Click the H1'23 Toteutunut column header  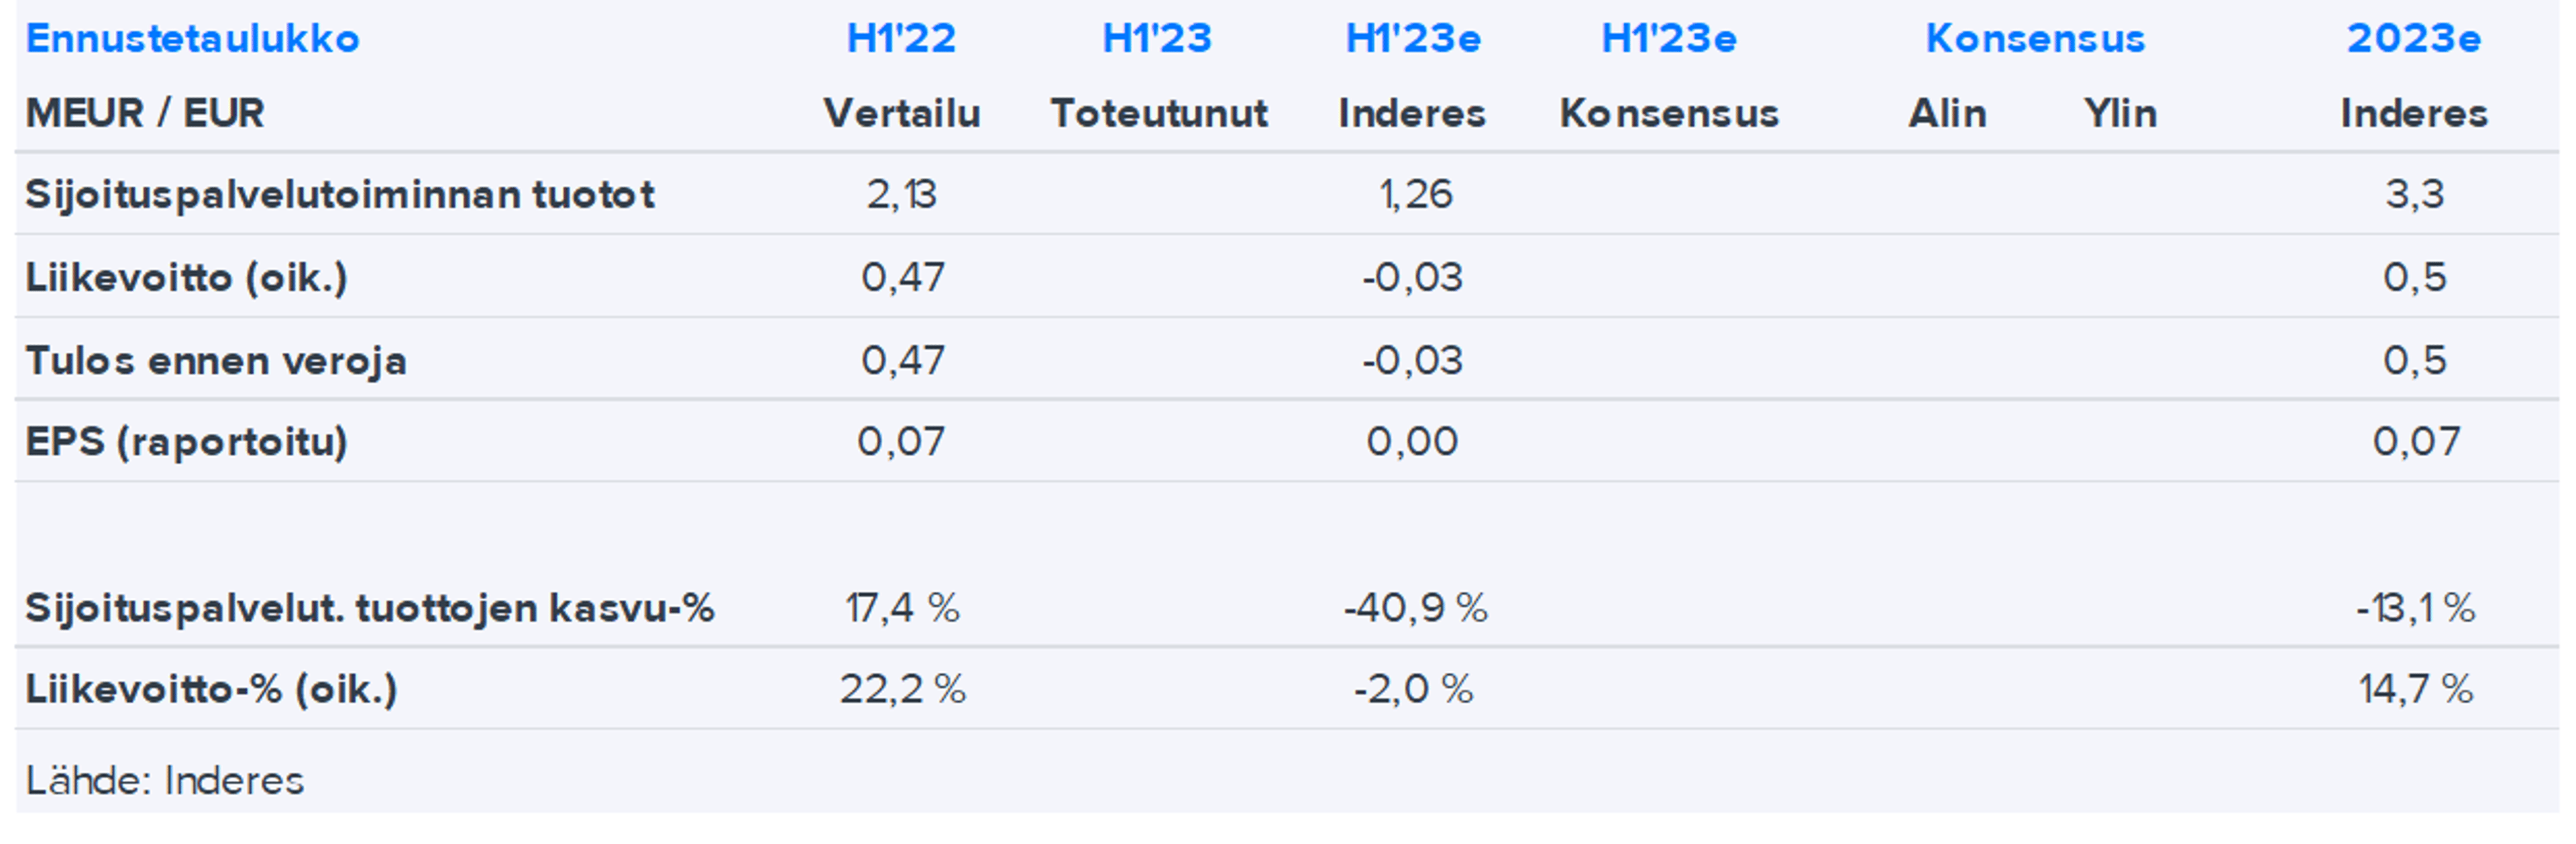1157,38
